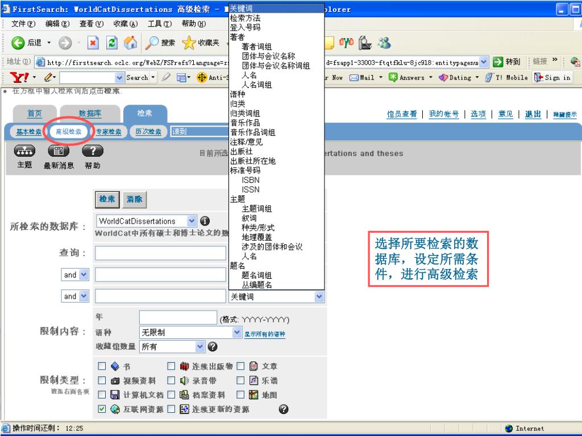Open Yahoo Dating toolbar icon

click(443, 77)
